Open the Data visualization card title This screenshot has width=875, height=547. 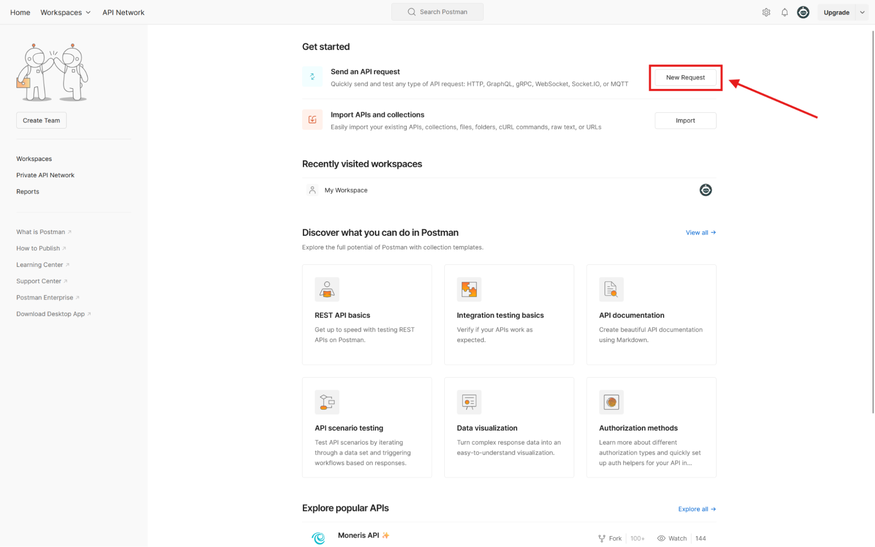tap(487, 428)
